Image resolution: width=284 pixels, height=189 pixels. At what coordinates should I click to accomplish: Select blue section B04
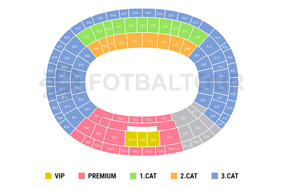point(78,76)
